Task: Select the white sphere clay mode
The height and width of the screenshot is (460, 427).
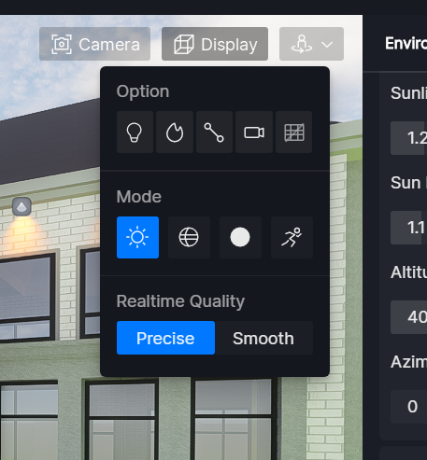Action: click(x=240, y=237)
